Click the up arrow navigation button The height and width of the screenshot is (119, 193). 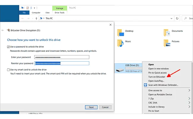point(36,18)
